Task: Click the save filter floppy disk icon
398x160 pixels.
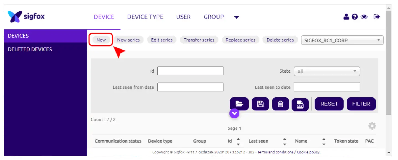Action: (260, 104)
